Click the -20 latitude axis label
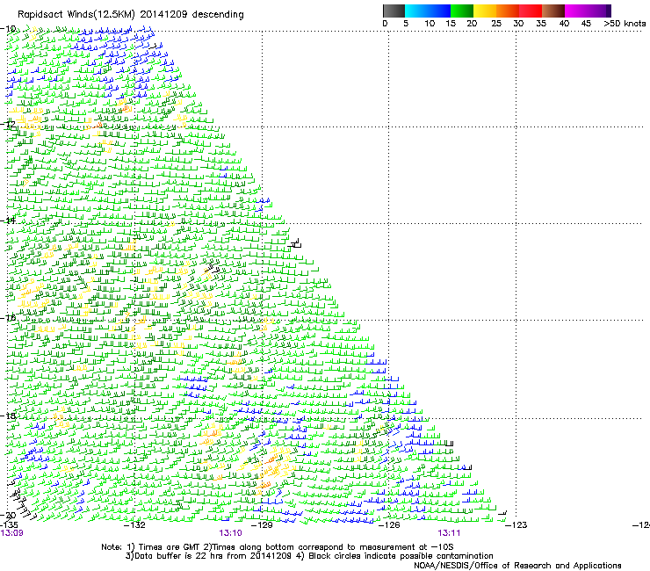This screenshot has width=650, height=571. tap(8, 516)
